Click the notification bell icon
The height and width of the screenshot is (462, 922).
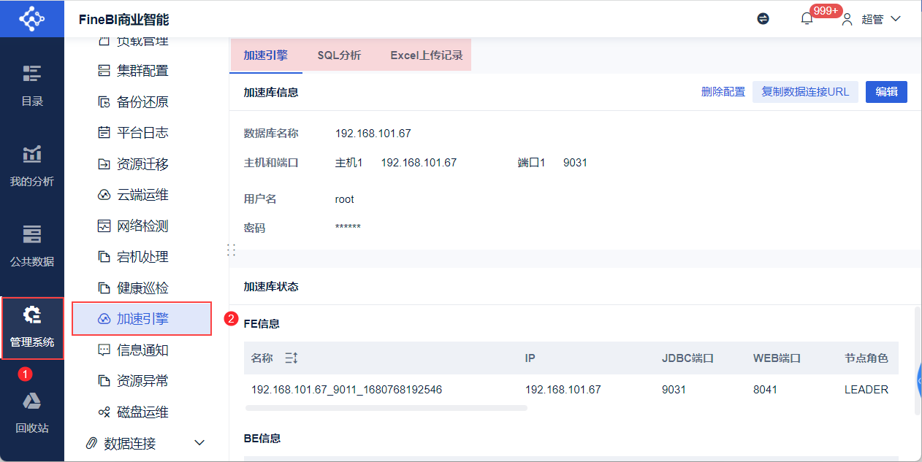(x=807, y=19)
